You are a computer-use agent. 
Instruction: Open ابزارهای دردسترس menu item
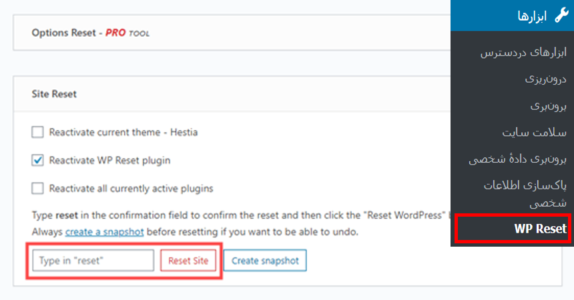[523, 53]
